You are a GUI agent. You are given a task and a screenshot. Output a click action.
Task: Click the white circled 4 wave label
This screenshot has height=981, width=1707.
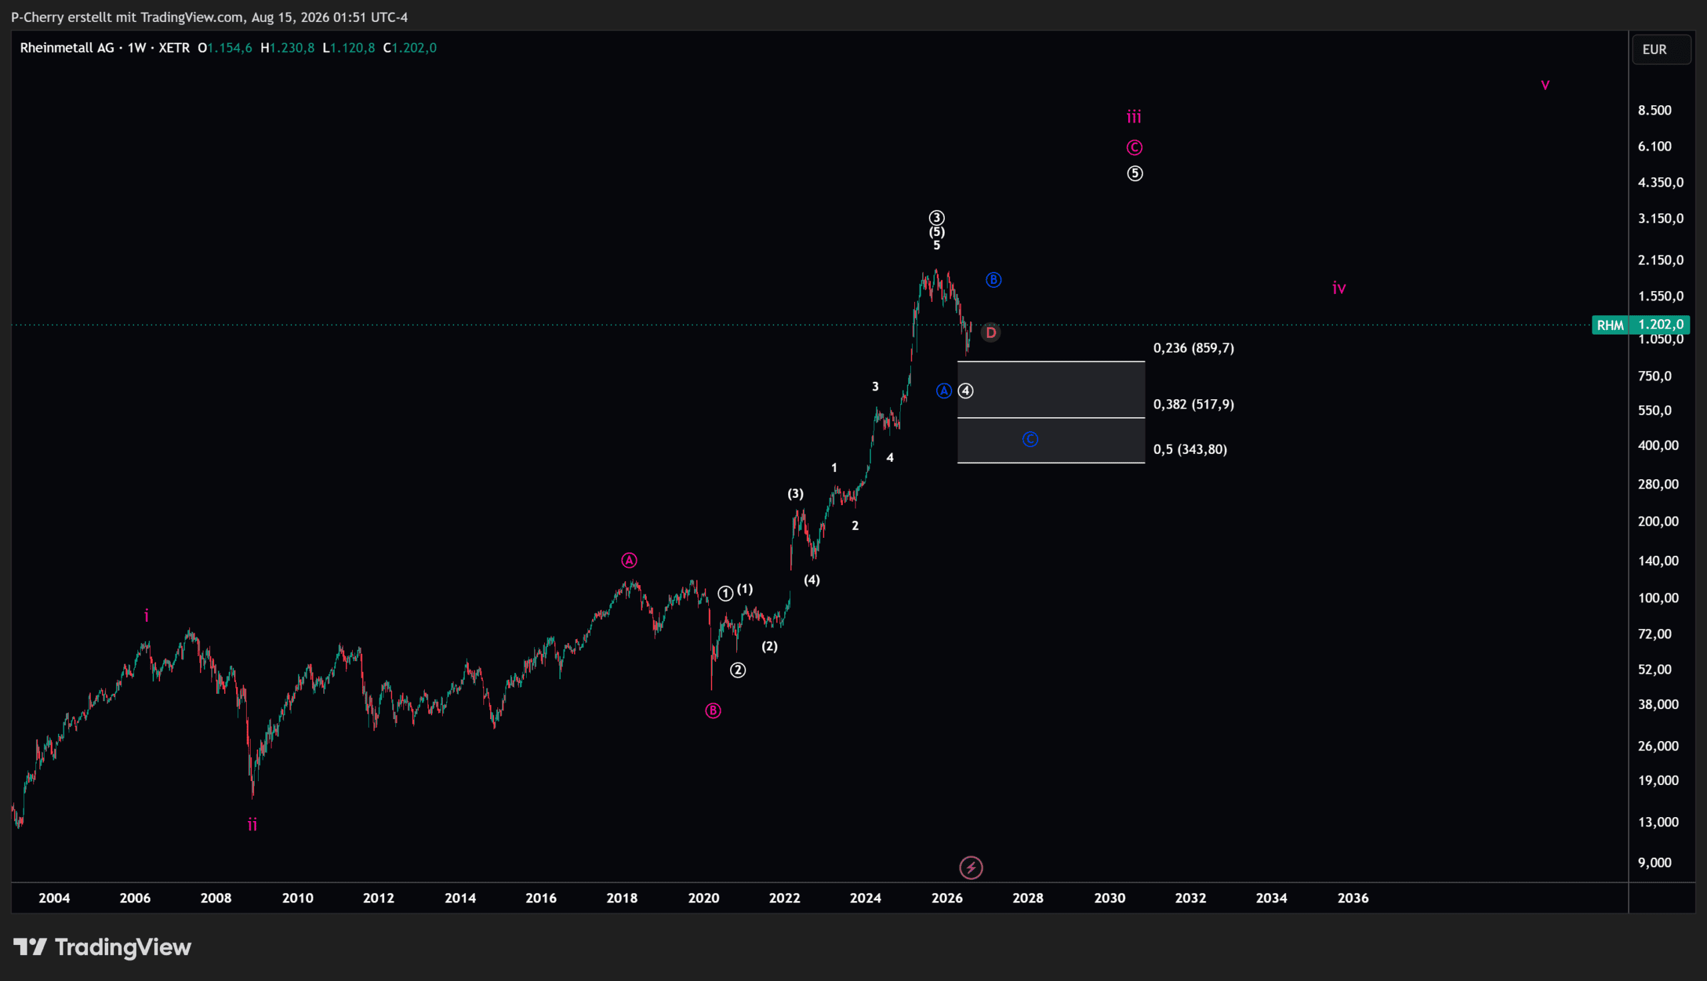click(966, 391)
